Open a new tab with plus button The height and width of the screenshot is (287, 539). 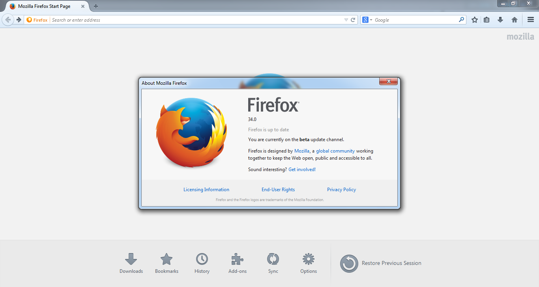click(x=96, y=6)
